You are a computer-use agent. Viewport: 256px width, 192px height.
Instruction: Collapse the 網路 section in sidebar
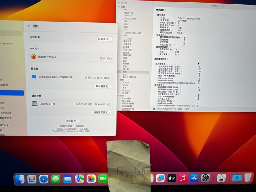point(119,80)
